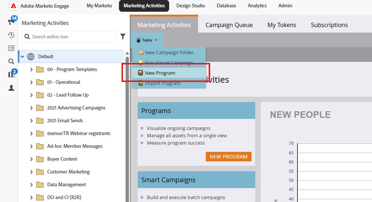Screen dimensions: 372x202
Task: Click the New Program briefcase icon
Action: coord(141,73)
